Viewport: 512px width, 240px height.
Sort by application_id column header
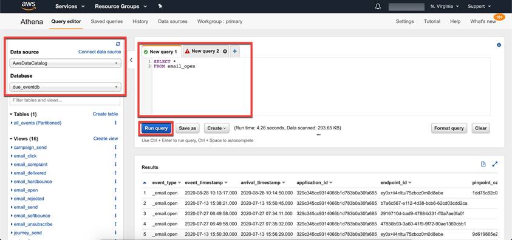[x=315, y=182]
